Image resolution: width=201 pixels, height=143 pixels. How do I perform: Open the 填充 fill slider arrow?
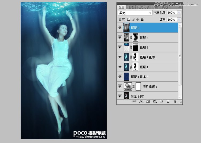click(179, 20)
